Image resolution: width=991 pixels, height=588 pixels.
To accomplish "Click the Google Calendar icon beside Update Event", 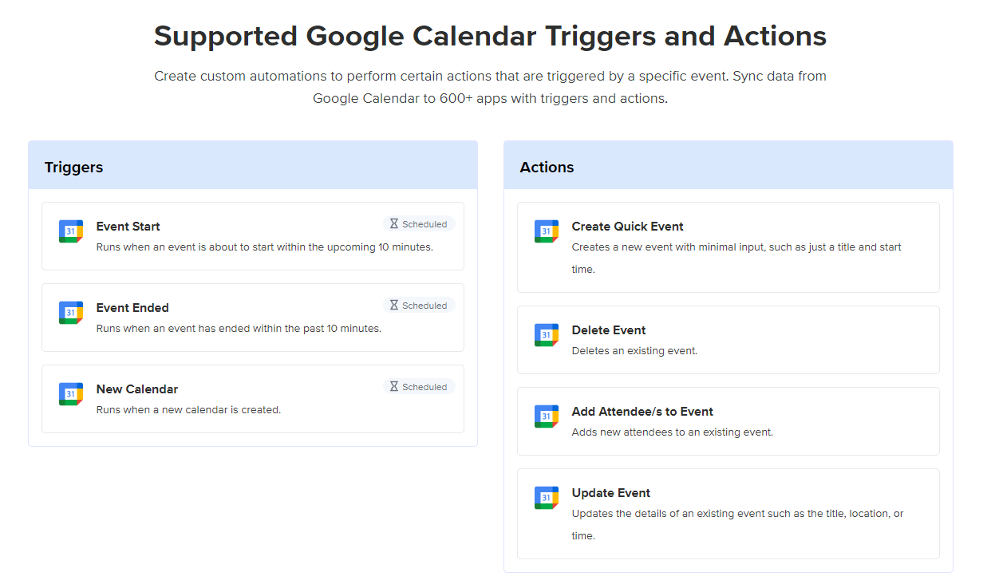I will [x=547, y=497].
